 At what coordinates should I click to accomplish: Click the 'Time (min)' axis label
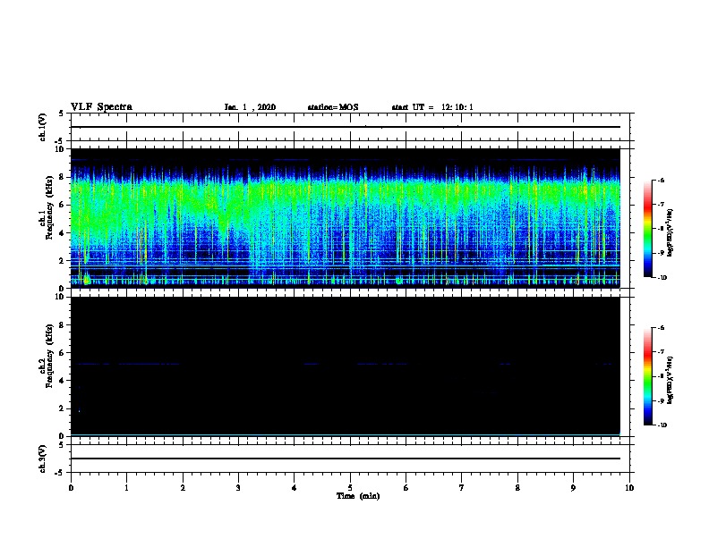pyautogui.click(x=358, y=496)
